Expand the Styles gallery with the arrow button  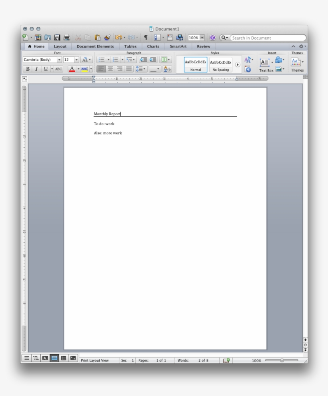click(238, 64)
